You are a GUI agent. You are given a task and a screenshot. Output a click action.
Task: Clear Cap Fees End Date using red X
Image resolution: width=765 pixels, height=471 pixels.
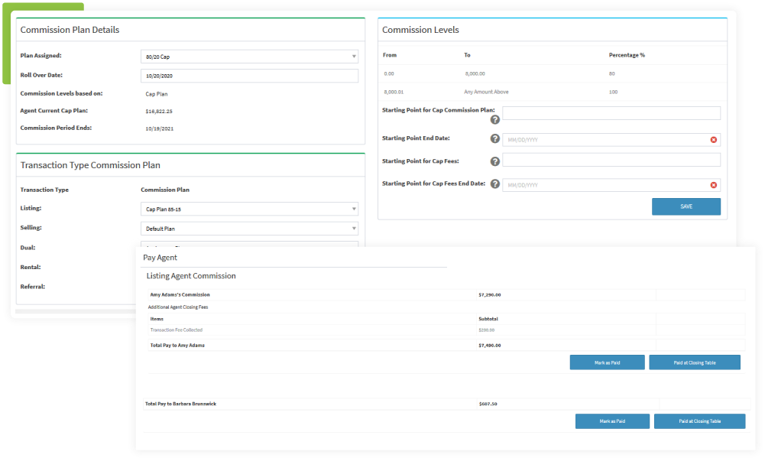[x=714, y=184]
